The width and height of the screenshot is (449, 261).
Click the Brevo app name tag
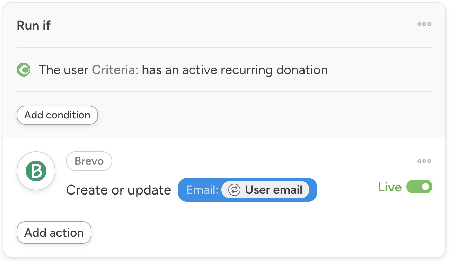coord(89,161)
